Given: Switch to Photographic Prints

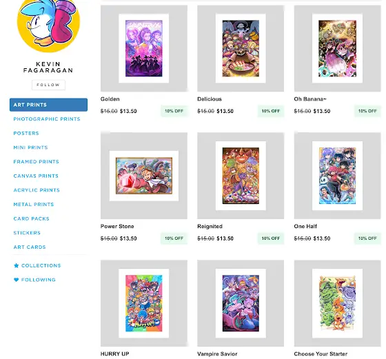Looking at the screenshot, I should [47, 119].
